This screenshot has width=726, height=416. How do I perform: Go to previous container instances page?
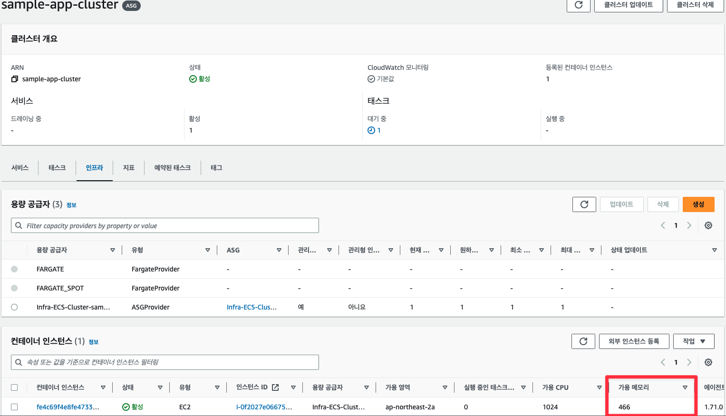tap(663, 362)
